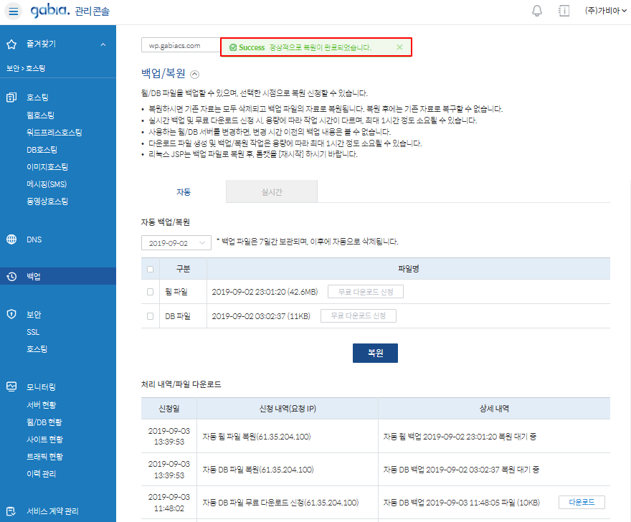Open 사이트 현황 in sidebar
Viewport: 631px width, 522px height.
click(44, 440)
